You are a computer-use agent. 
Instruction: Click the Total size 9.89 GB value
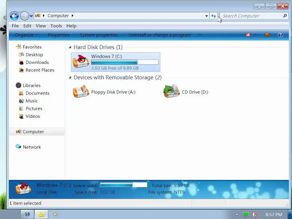(x=182, y=186)
